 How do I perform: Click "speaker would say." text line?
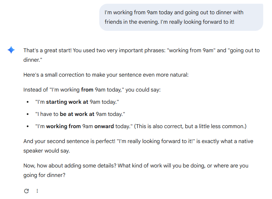[x=46, y=151]
